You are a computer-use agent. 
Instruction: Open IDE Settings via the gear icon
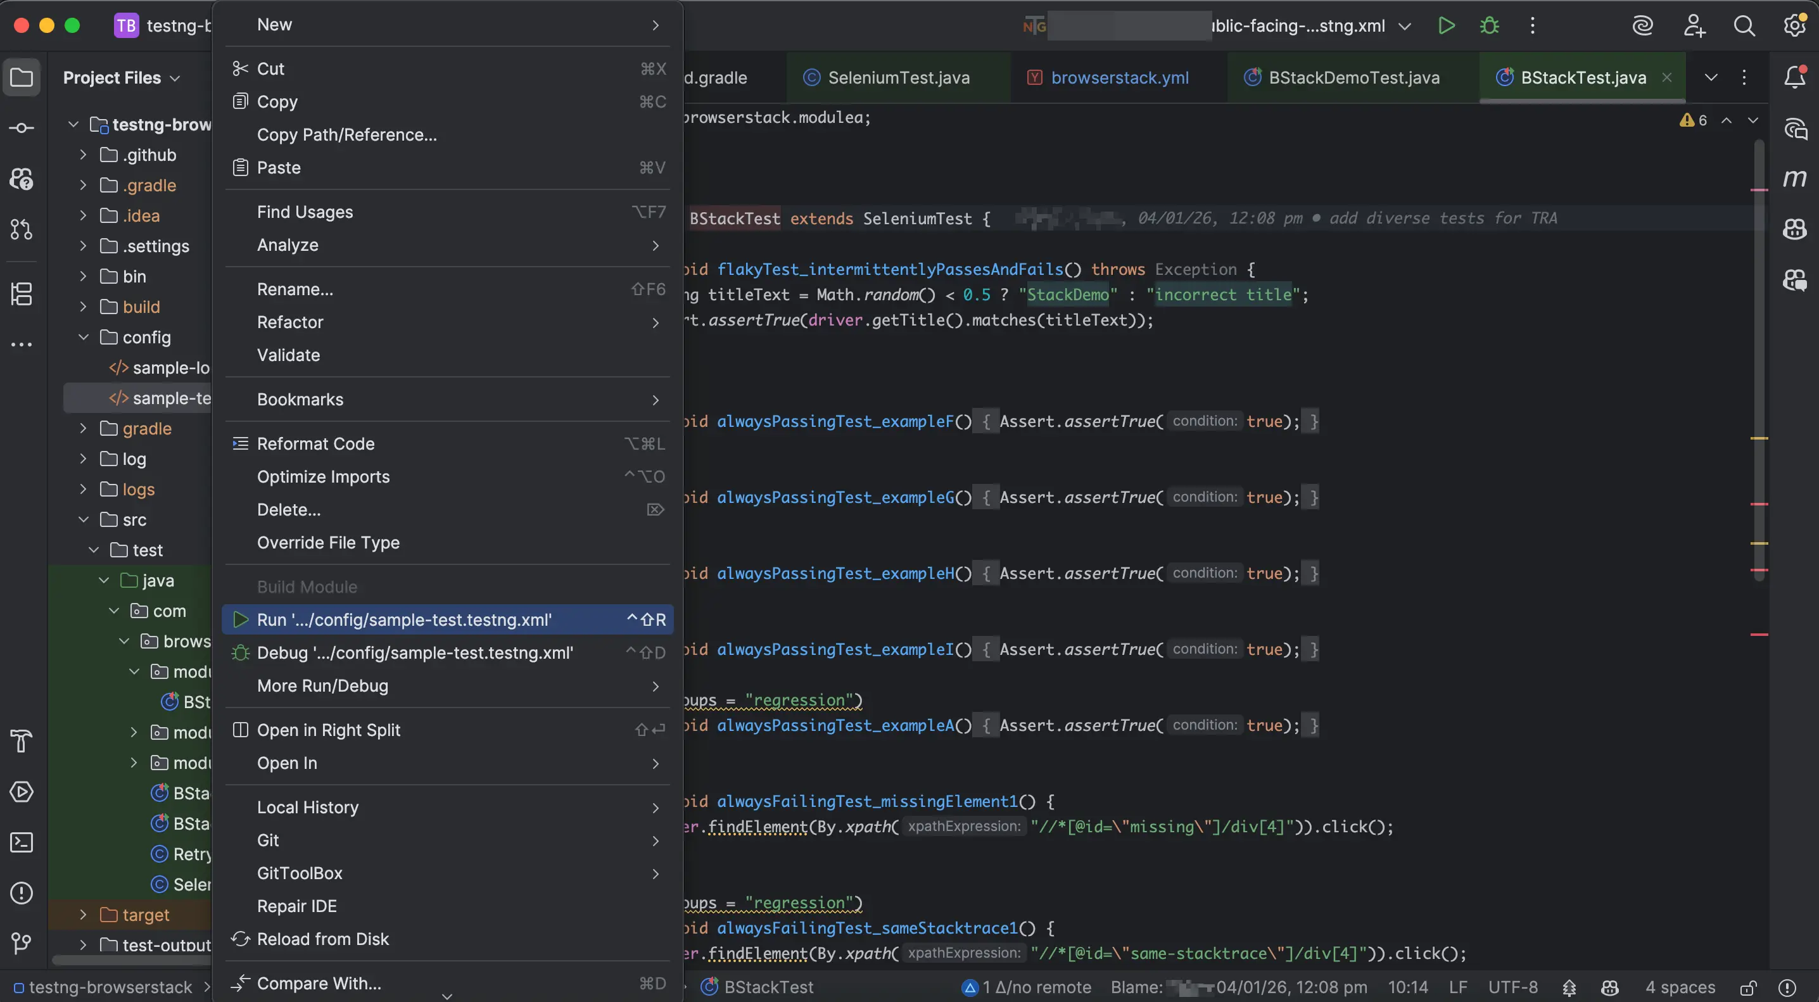click(1794, 25)
